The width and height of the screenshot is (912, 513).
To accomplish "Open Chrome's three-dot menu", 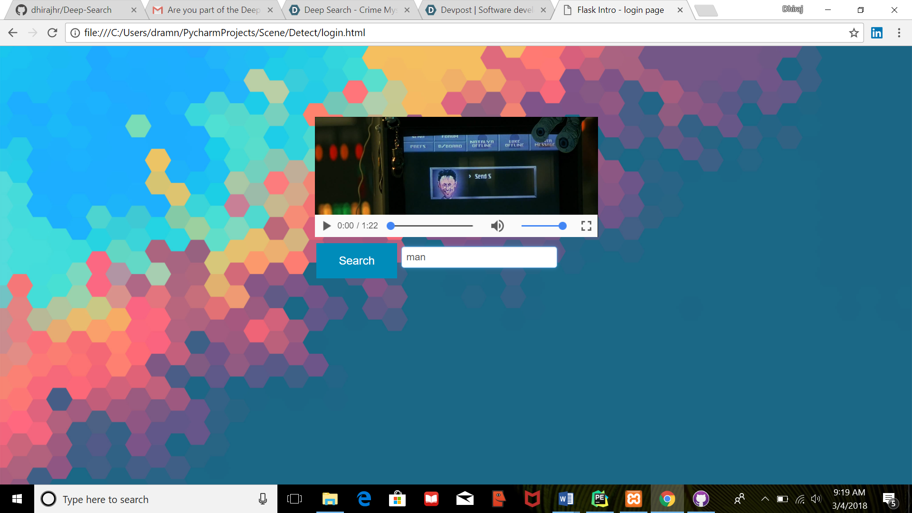I will click(x=899, y=33).
